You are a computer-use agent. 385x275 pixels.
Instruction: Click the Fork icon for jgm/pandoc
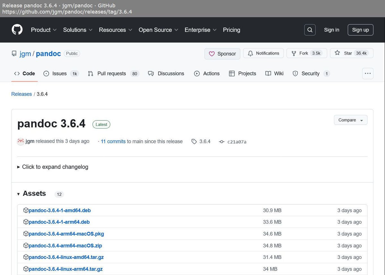click(x=294, y=53)
